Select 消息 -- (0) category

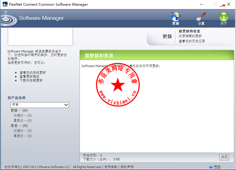tap(19, 126)
